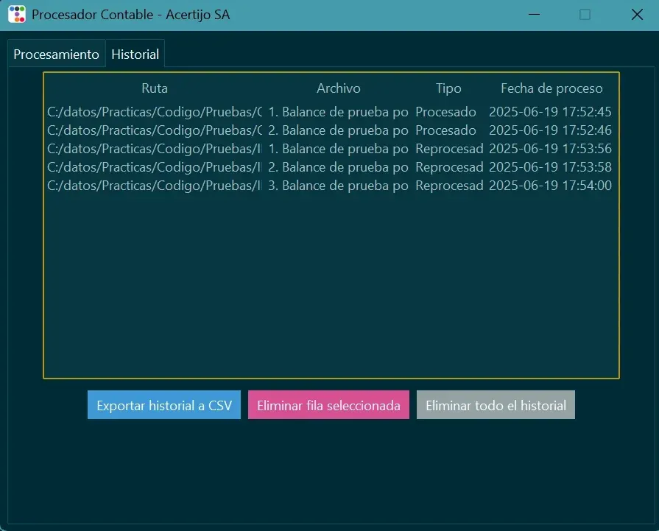This screenshot has height=531, width=659.
Task: Click the Procesador Contable app icon
Action: pyautogui.click(x=17, y=14)
